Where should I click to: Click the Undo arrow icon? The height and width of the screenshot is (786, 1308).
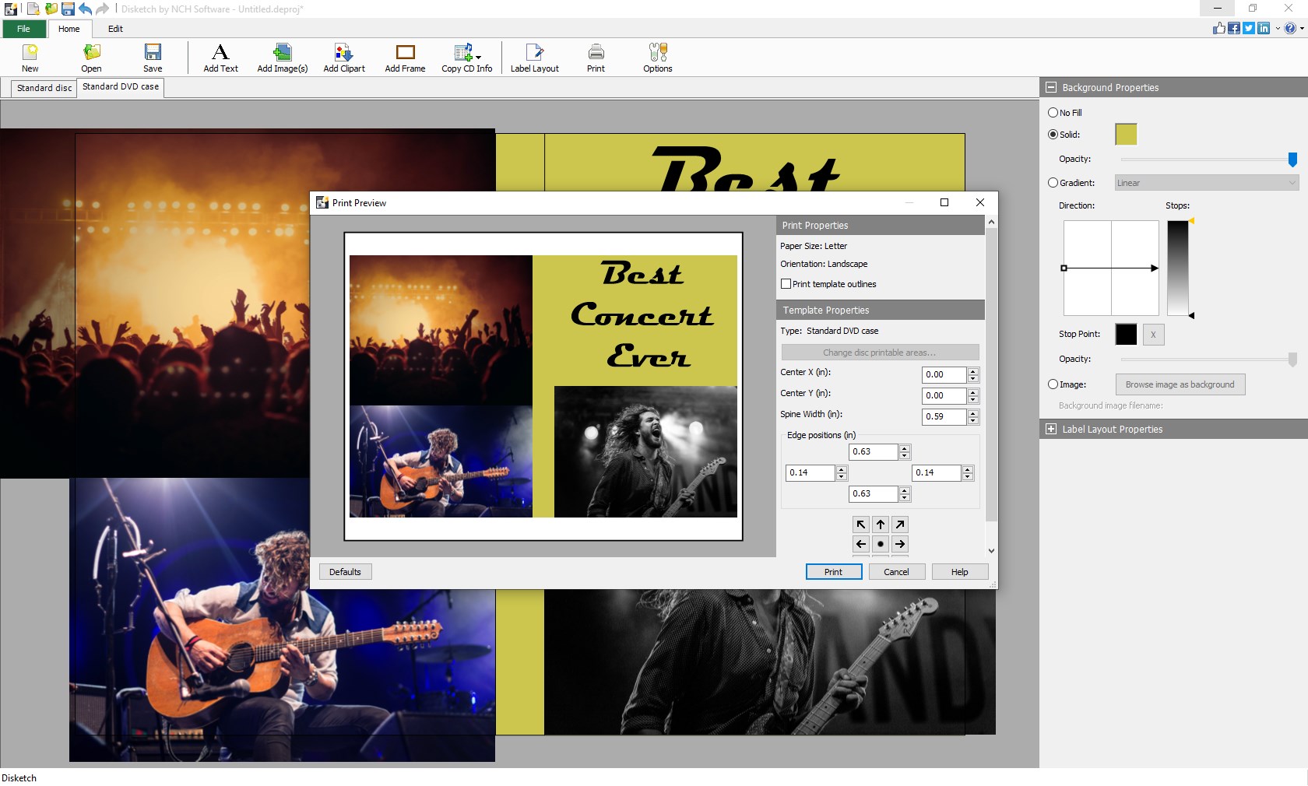(x=86, y=9)
